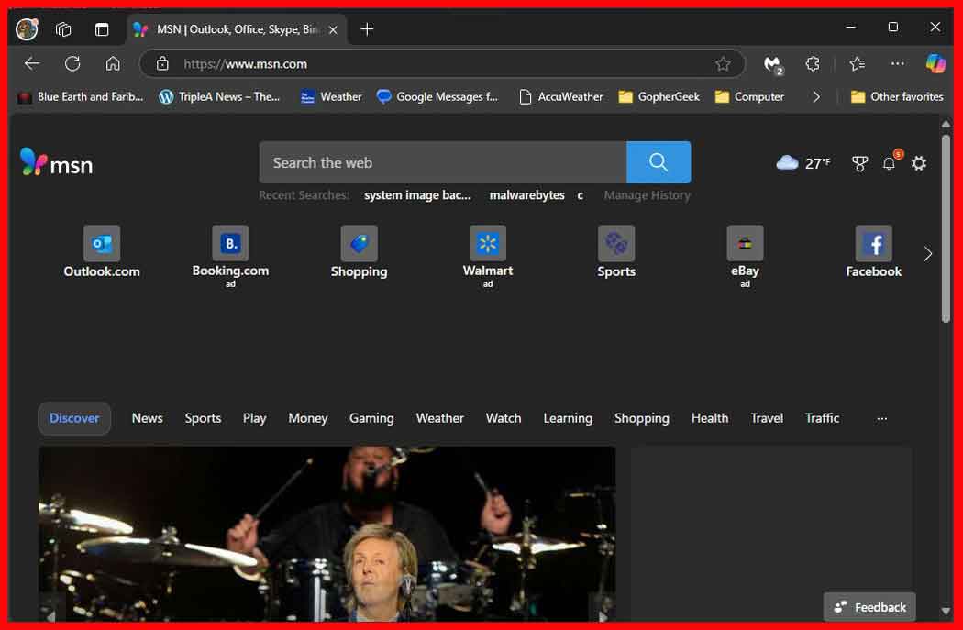Select the Discover feed tab
This screenshot has height=630, width=963.
coord(74,418)
